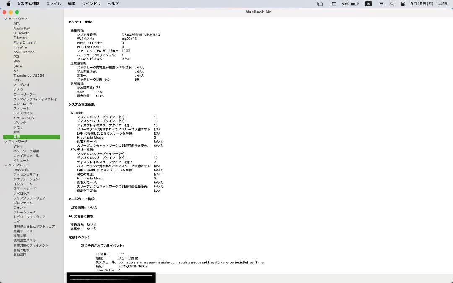Open Spotlight search from the menu bar

coord(391,3)
